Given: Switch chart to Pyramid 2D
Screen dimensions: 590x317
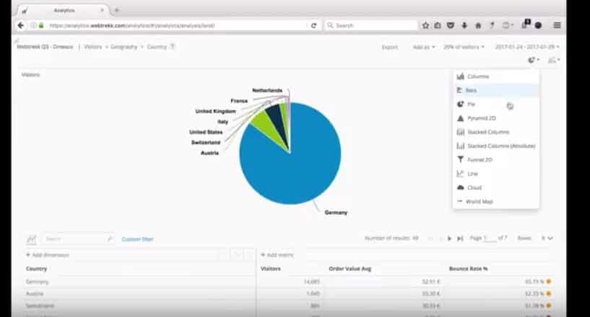Looking at the screenshot, I should point(481,118).
